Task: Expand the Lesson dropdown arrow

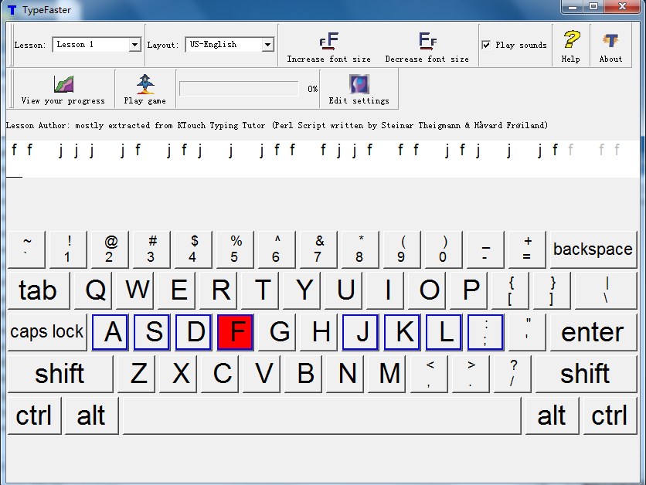Action: [x=134, y=45]
